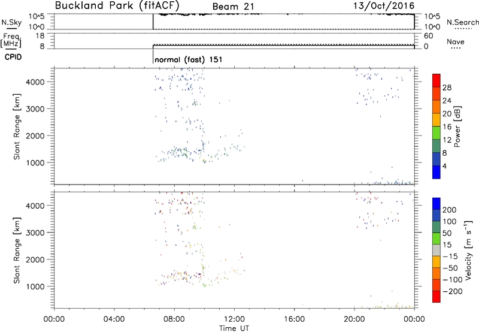Click the '1000' tick on velocity panel
479x332 pixels.
click(x=35, y=286)
